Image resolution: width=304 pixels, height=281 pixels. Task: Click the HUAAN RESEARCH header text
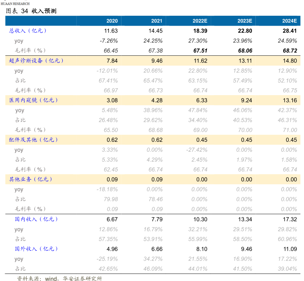pos(15,4)
